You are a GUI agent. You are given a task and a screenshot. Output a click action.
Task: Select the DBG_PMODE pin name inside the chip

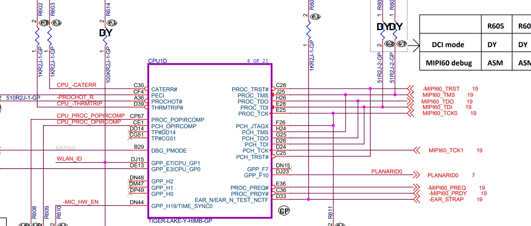[169, 151]
